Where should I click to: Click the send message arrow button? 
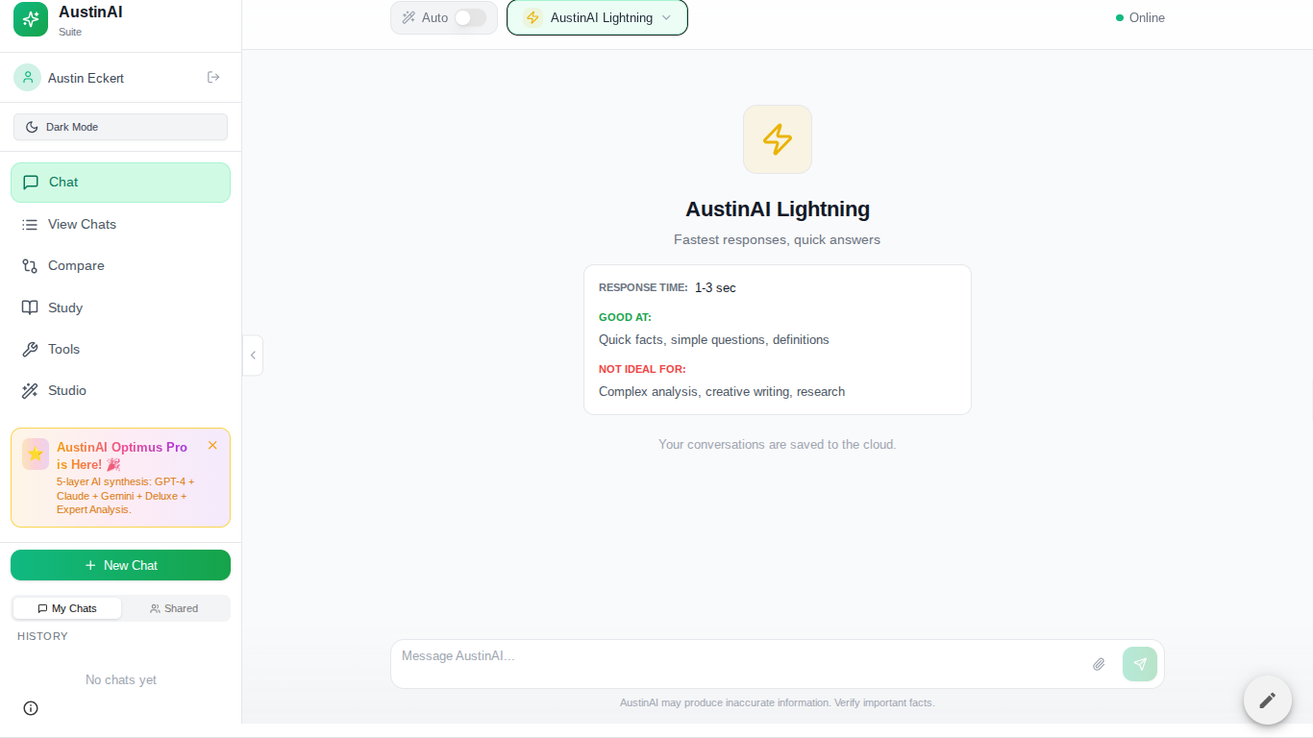pos(1140,664)
